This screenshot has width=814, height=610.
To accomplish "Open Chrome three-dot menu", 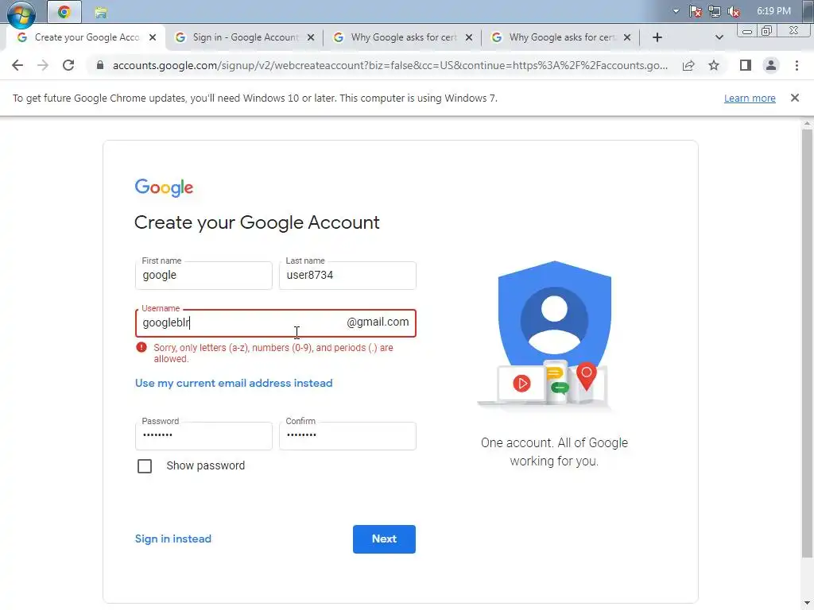I will point(797,65).
